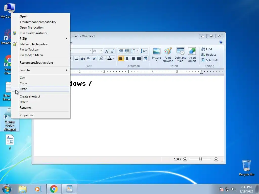
Task: Select Pin to Taskbar
Action: tap(40, 50)
